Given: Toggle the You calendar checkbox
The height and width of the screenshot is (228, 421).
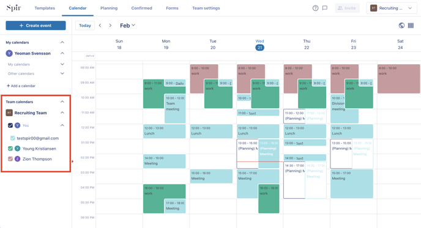Looking at the screenshot, I should point(10,125).
